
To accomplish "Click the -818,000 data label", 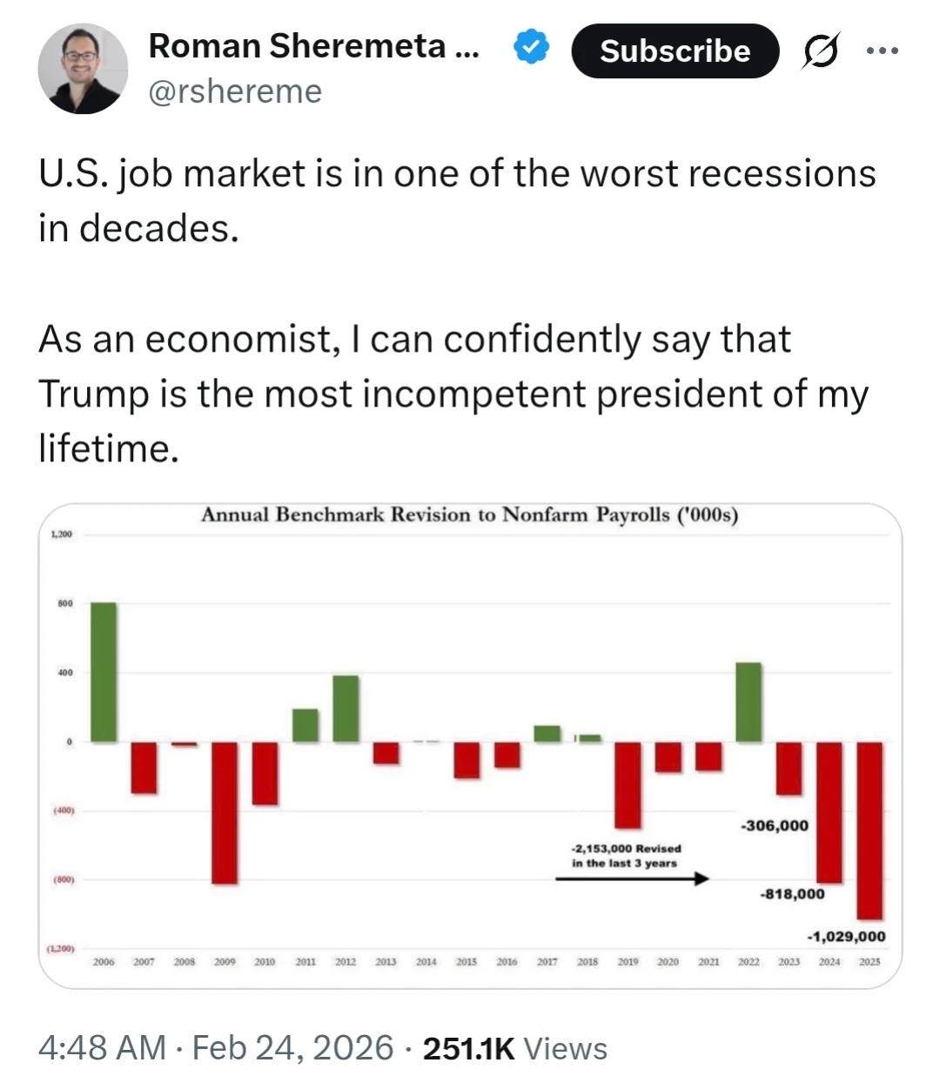I will [792, 894].
